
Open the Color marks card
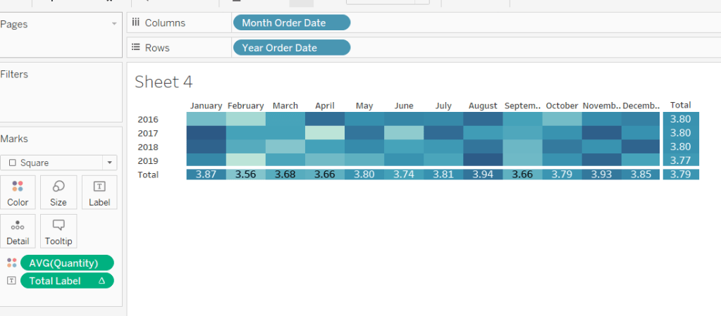18,192
